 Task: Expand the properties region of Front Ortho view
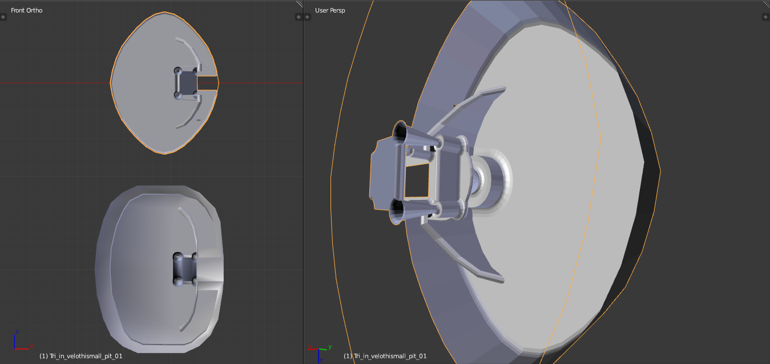point(299,17)
